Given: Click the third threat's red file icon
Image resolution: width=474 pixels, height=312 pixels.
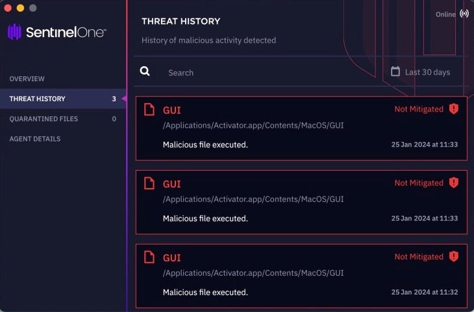Looking at the screenshot, I should 149,258.
